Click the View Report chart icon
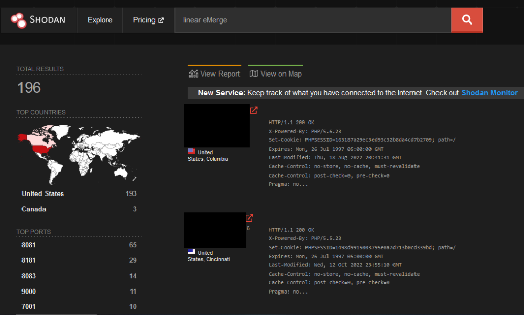Image resolution: width=524 pixels, height=315 pixels. pyautogui.click(x=193, y=74)
